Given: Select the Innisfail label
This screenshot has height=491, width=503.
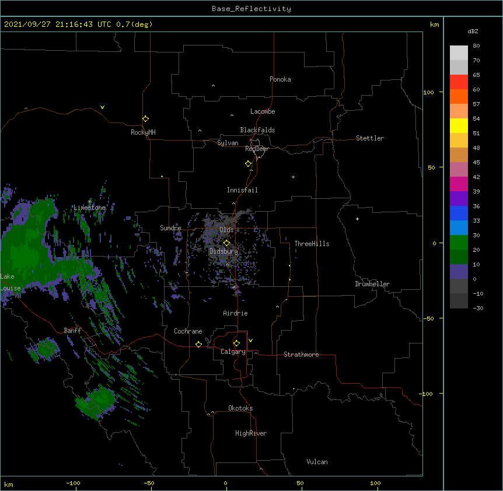Looking at the screenshot, I should pos(242,190).
